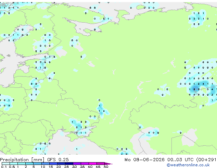The image size is (217, 168).
Task: Click the 10–15 mm blue legend swatch
Action: (x=46, y=164)
